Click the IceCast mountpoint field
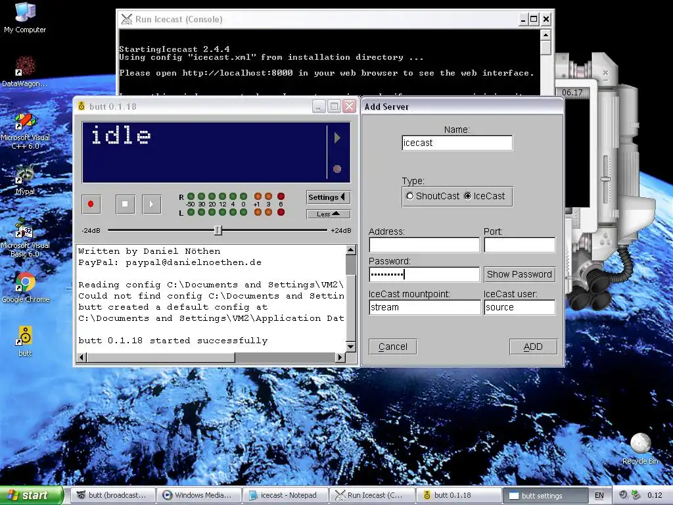Image resolution: width=673 pixels, height=505 pixels. pyautogui.click(x=425, y=307)
